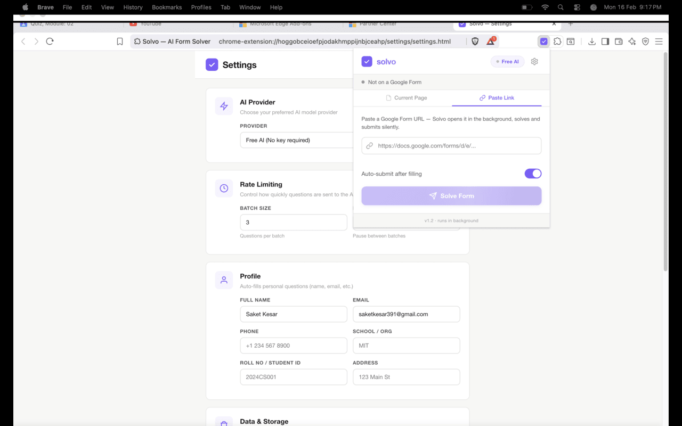Open the File menu
This screenshot has height=426, width=682.
tap(67, 7)
